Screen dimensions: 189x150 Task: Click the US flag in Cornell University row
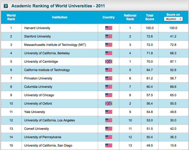[109, 128]
